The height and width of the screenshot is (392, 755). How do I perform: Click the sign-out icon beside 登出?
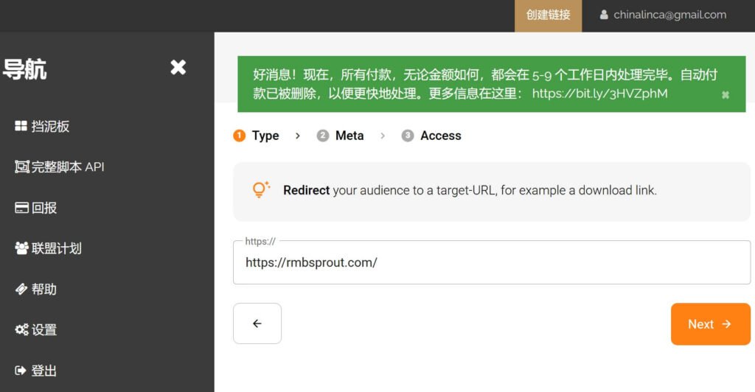tap(21, 371)
